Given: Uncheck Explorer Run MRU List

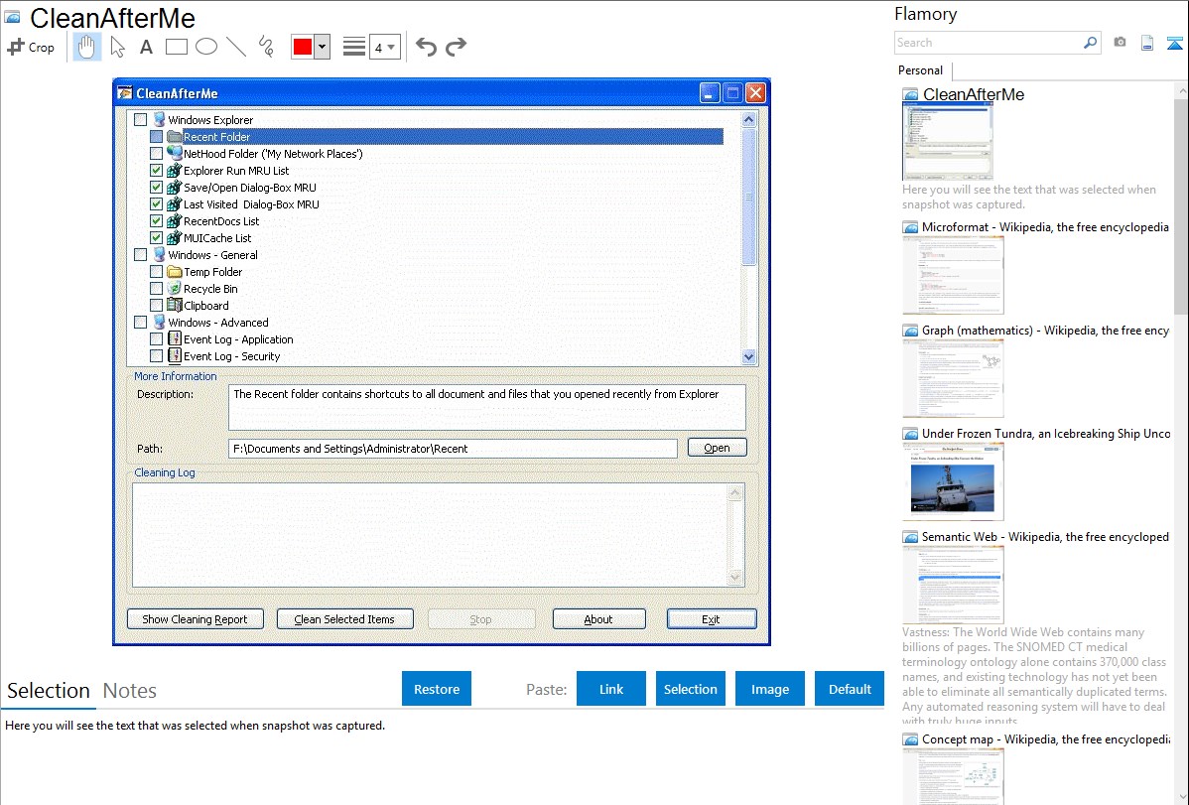Looking at the screenshot, I should pos(156,171).
